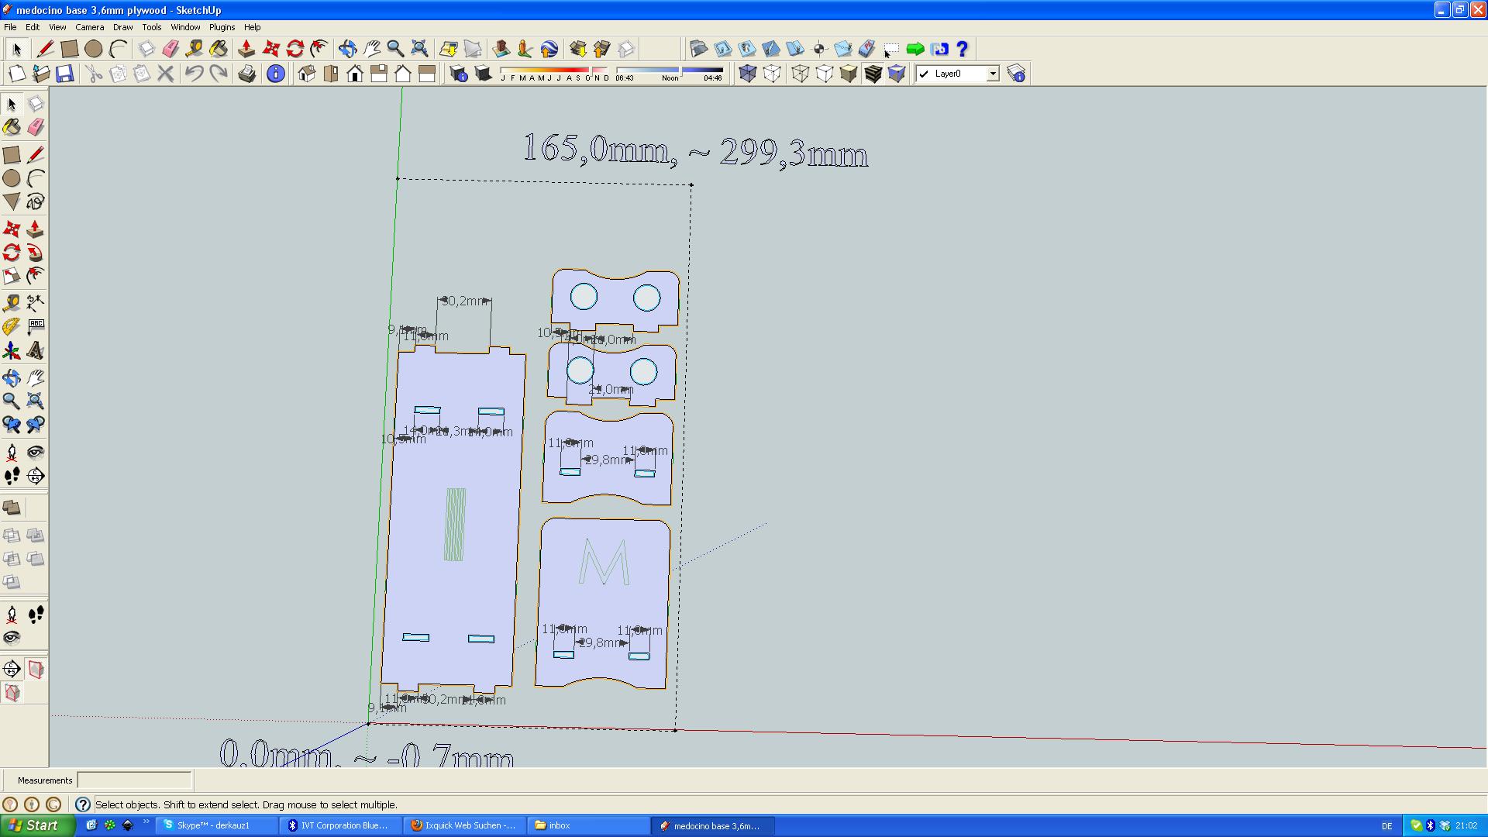Toggle shadows display on
Viewport: 1488px width, 837px height.
pyautogui.click(x=483, y=74)
